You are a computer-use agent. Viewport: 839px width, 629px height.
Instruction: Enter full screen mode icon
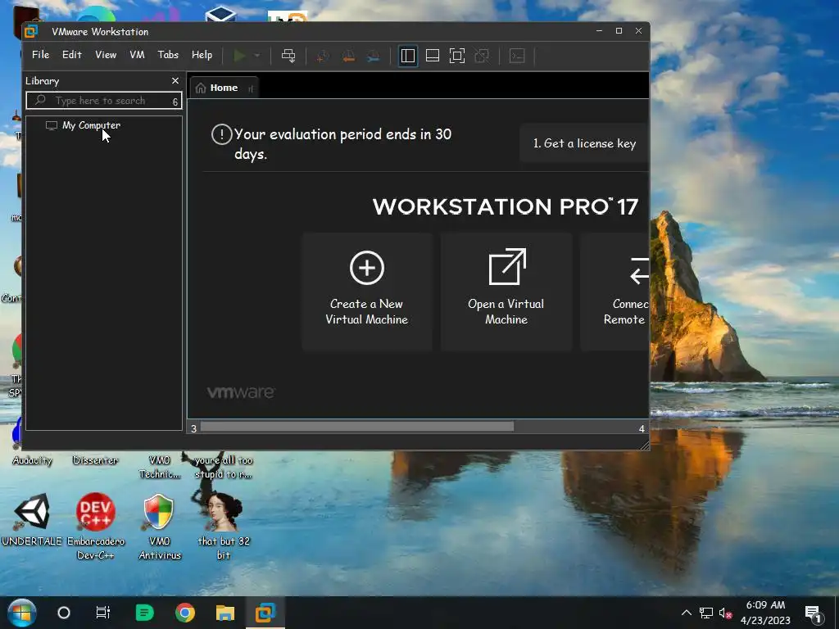click(457, 56)
